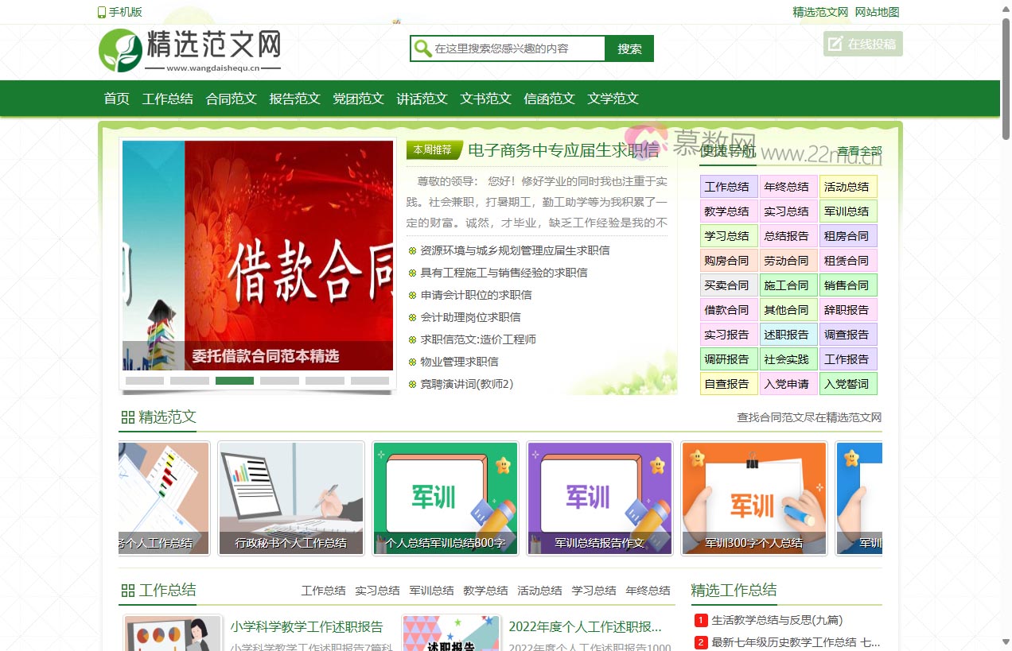
Task: Click the red number 1 badge in 精选工作总结
Action: click(x=700, y=620)
